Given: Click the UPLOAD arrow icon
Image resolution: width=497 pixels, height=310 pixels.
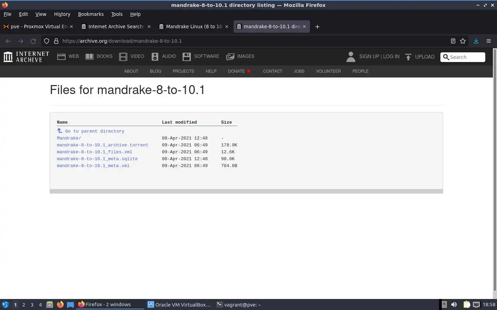Looking at the screenshot, I should [408, 57].
